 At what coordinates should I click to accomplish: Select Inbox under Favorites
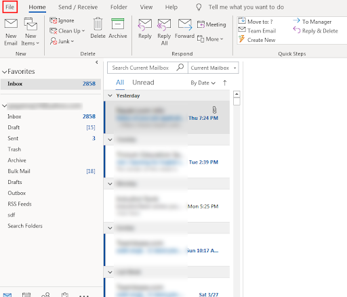pyautogui.click(x=51, y=84)
